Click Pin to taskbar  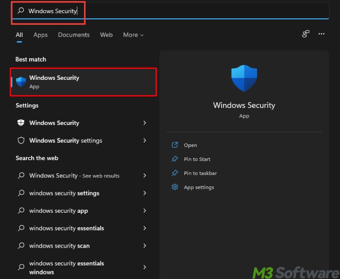tap(200, 173)
